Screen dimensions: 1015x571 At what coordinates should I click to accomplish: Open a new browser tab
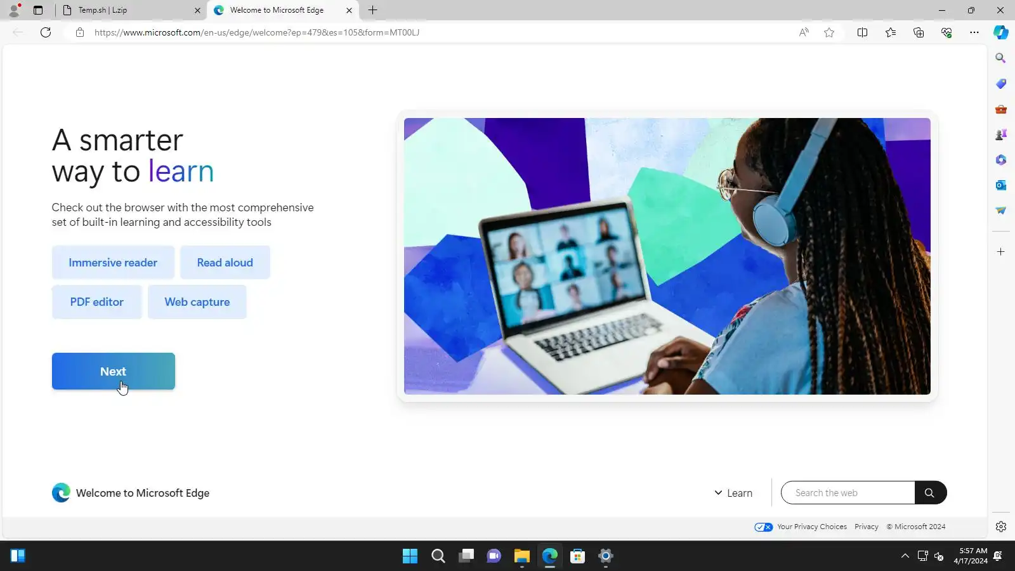[x=373, y=10]
